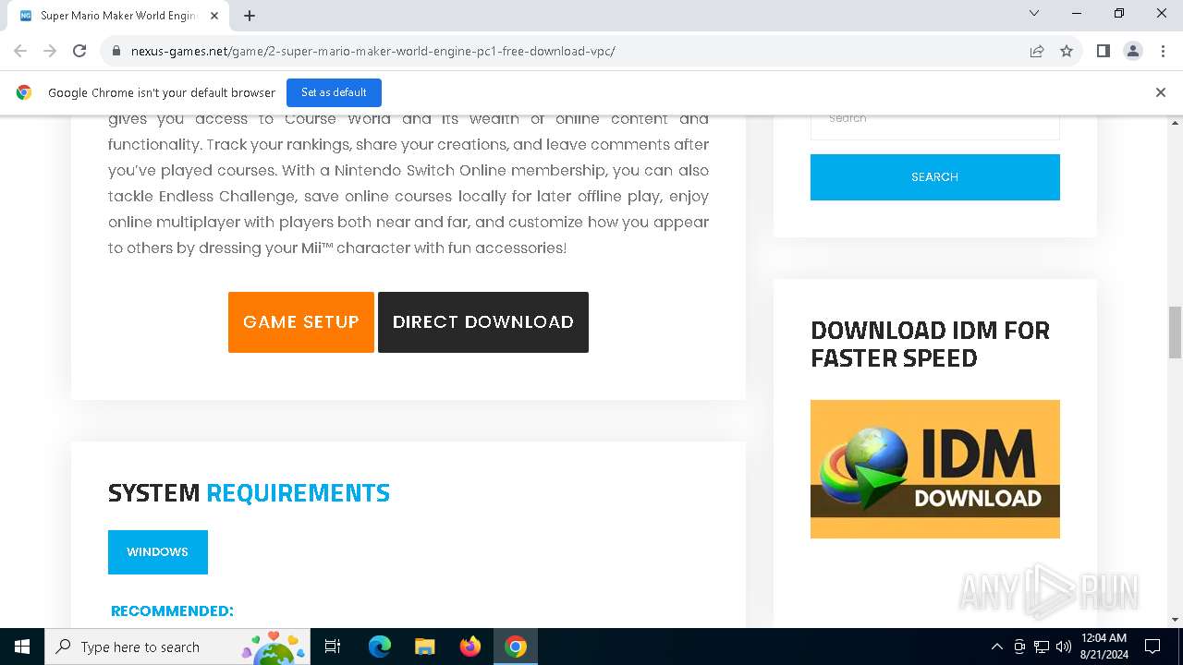The height and width of the screenshot is (665, 1183).
Task: Click the GAME SETUP button
Action: pos(301,322)
